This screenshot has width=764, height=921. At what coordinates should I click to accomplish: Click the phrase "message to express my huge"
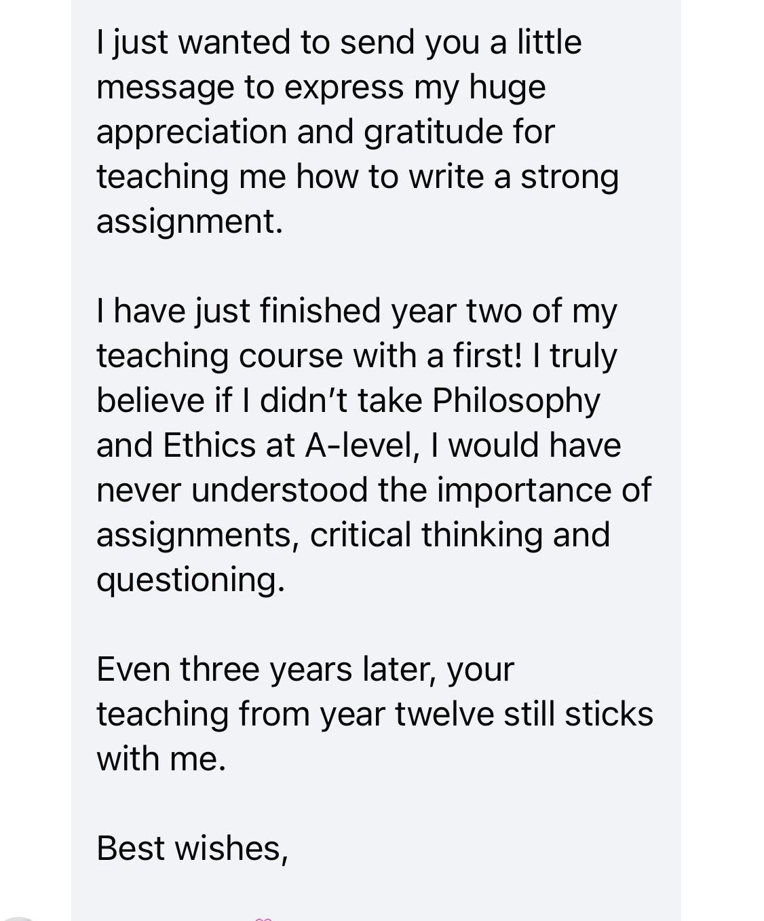[321, 88]
